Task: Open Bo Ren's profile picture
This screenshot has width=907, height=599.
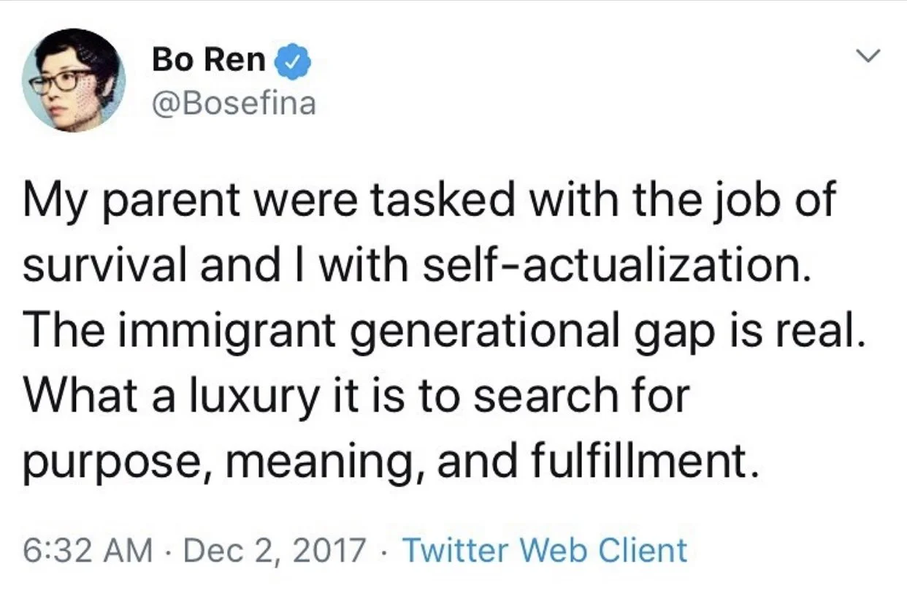Action: coord(74,80)
